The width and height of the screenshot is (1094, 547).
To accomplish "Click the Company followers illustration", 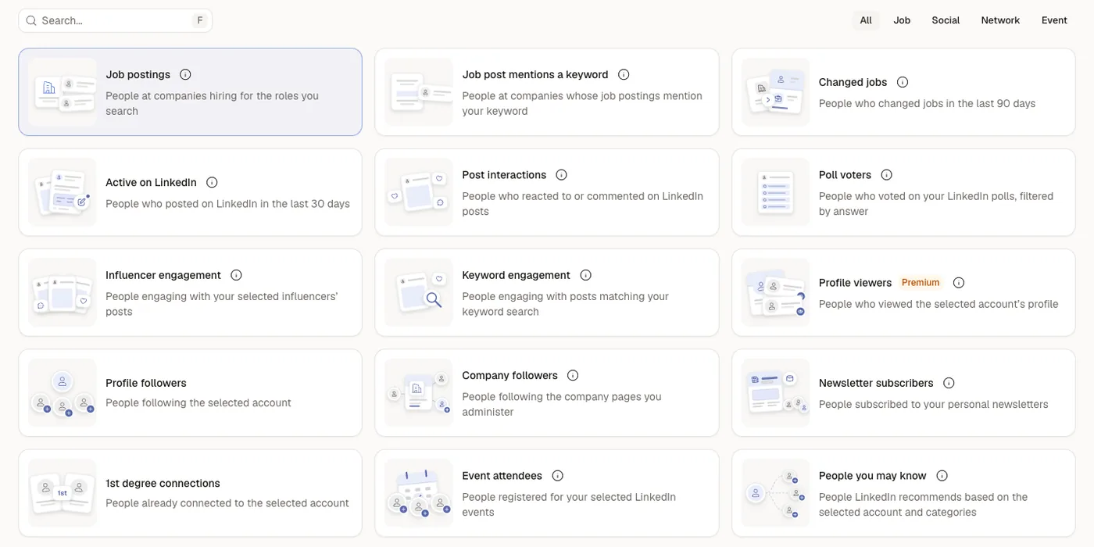I will [419, 393].
